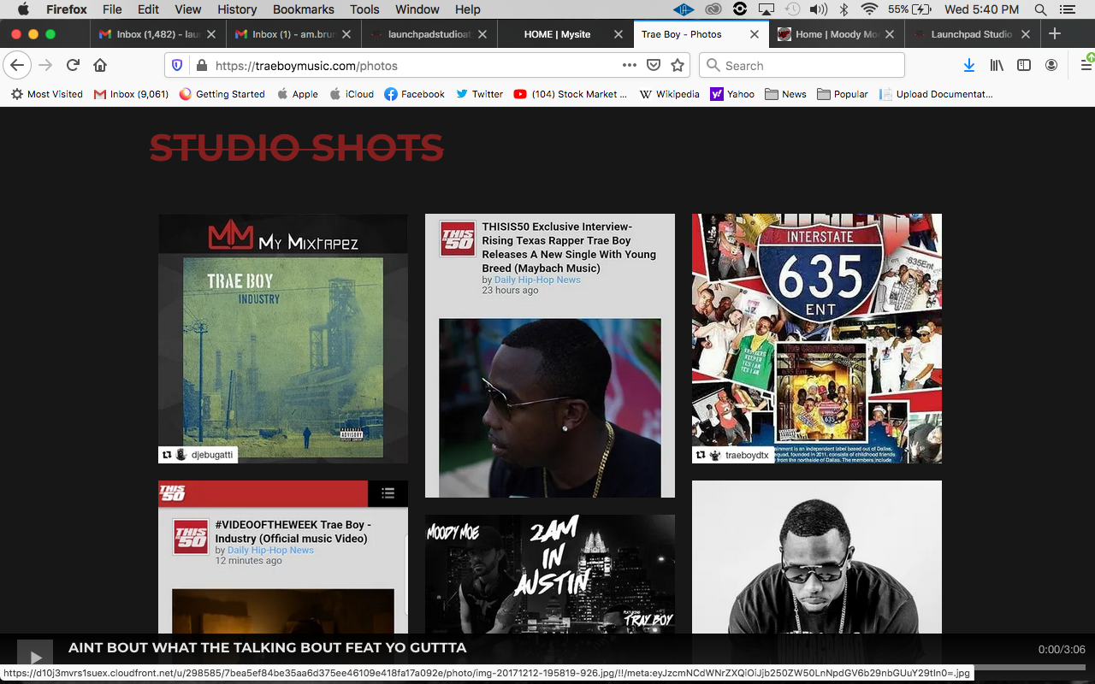Click the forward navigation arrow
The width and height of the screenshot is (1095, 684).
(x=45, y=65)
